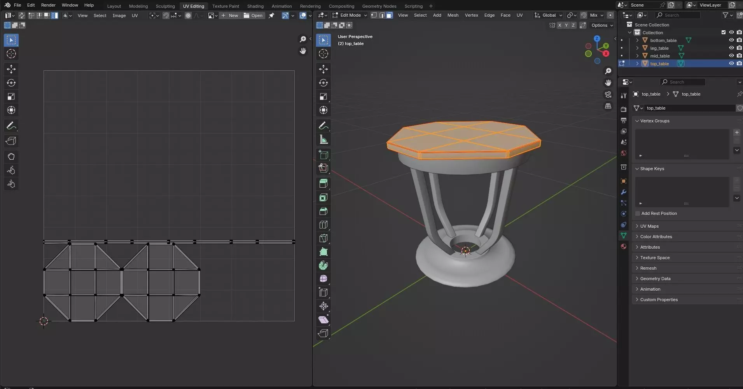Hide leg_table in viewport
This screenshot has height=389, width=743.
731,48
